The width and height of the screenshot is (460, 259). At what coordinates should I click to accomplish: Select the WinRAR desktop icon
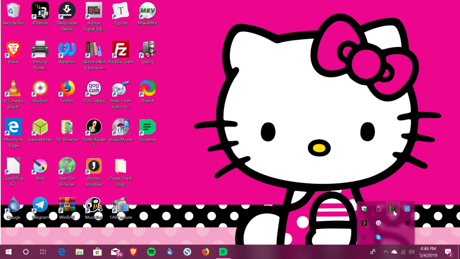pyautogui.click(x=67, y=208)
